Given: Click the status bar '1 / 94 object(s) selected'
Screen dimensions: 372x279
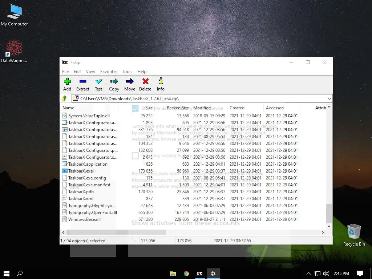Looking at the screenshot, I should [83, 240].
